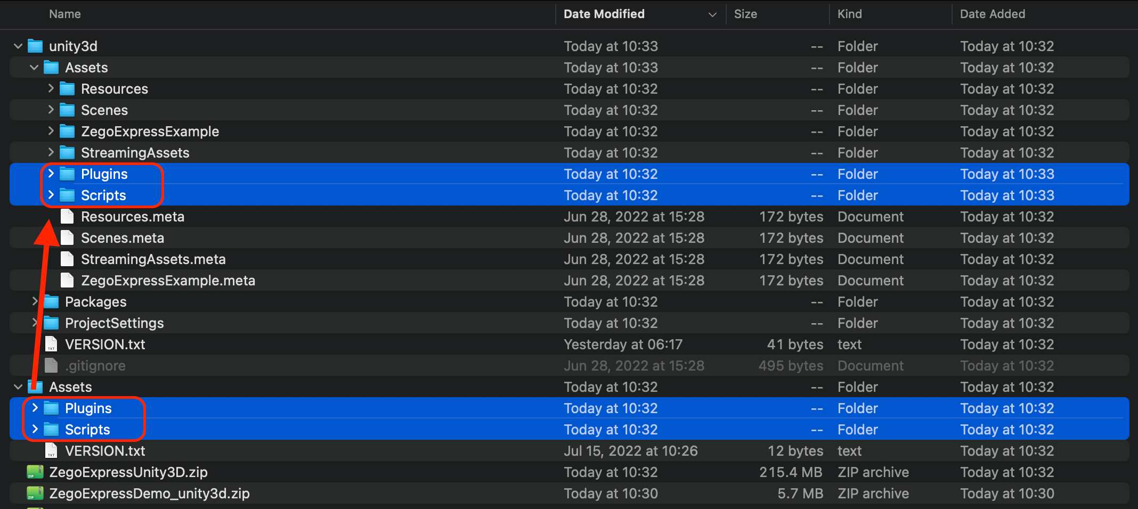
Task: Collapse the unity3d folder tree
Action: tap(18, 46)
